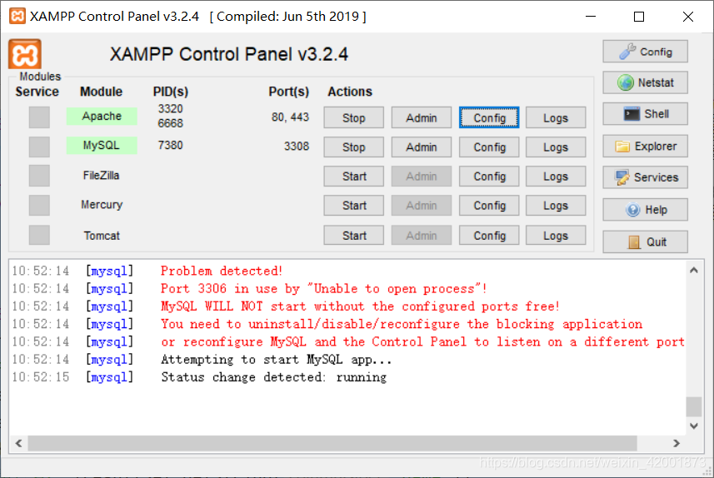Click the Apache module label
Screen dimensions: 714x478
click(x=102, y=116)
